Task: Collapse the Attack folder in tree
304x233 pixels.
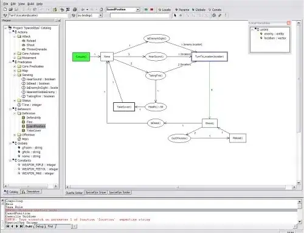Action: (x=15, y=37)
